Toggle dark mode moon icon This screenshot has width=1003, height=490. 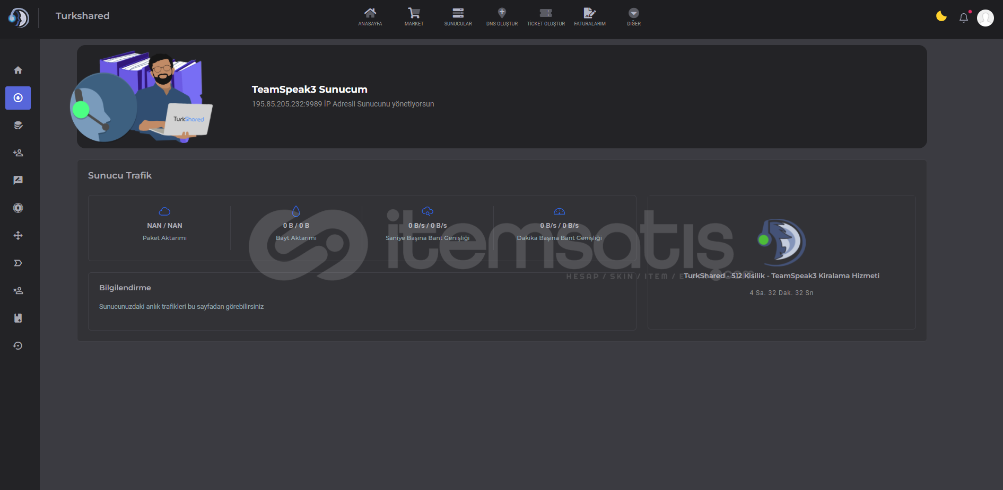coord(941,16)
